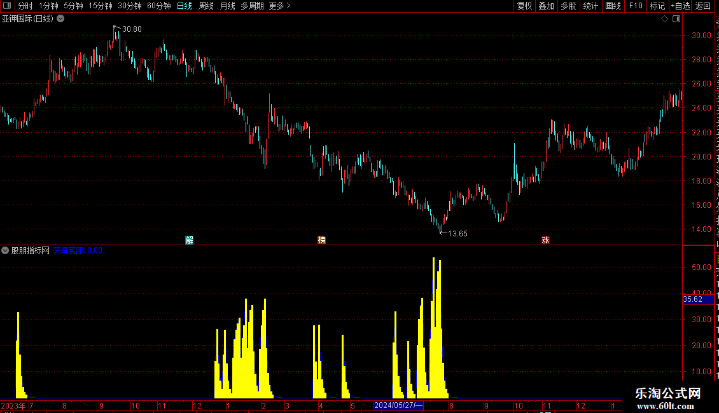Viewport: 719px width, 413px height.
Task: Switch to 周线 weekly chart
Action: (x=206, y=6)
